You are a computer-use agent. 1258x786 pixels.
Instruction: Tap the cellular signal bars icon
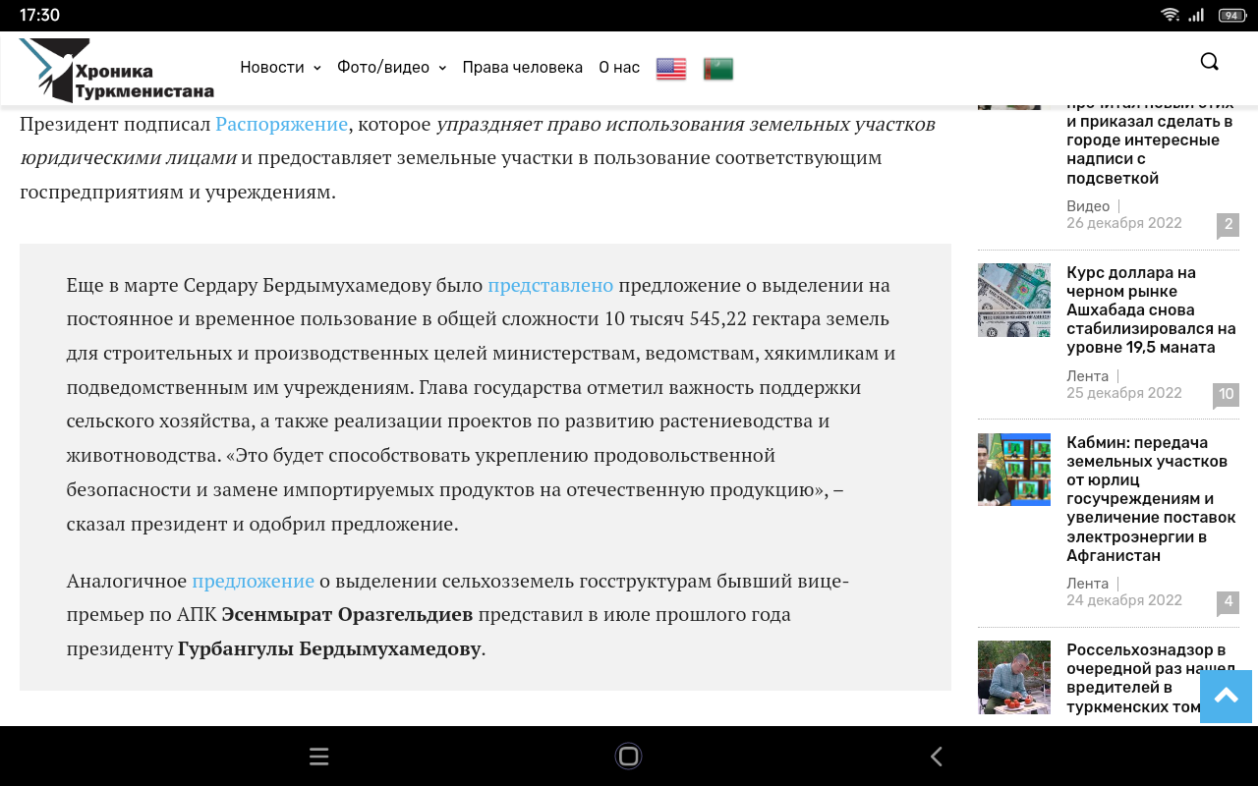[1196, 15]
